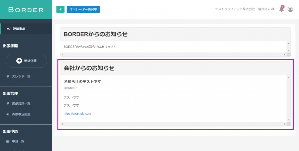
Task: Open 外部取込履歴 in sidebar
Action: click(x=21, y=114)
